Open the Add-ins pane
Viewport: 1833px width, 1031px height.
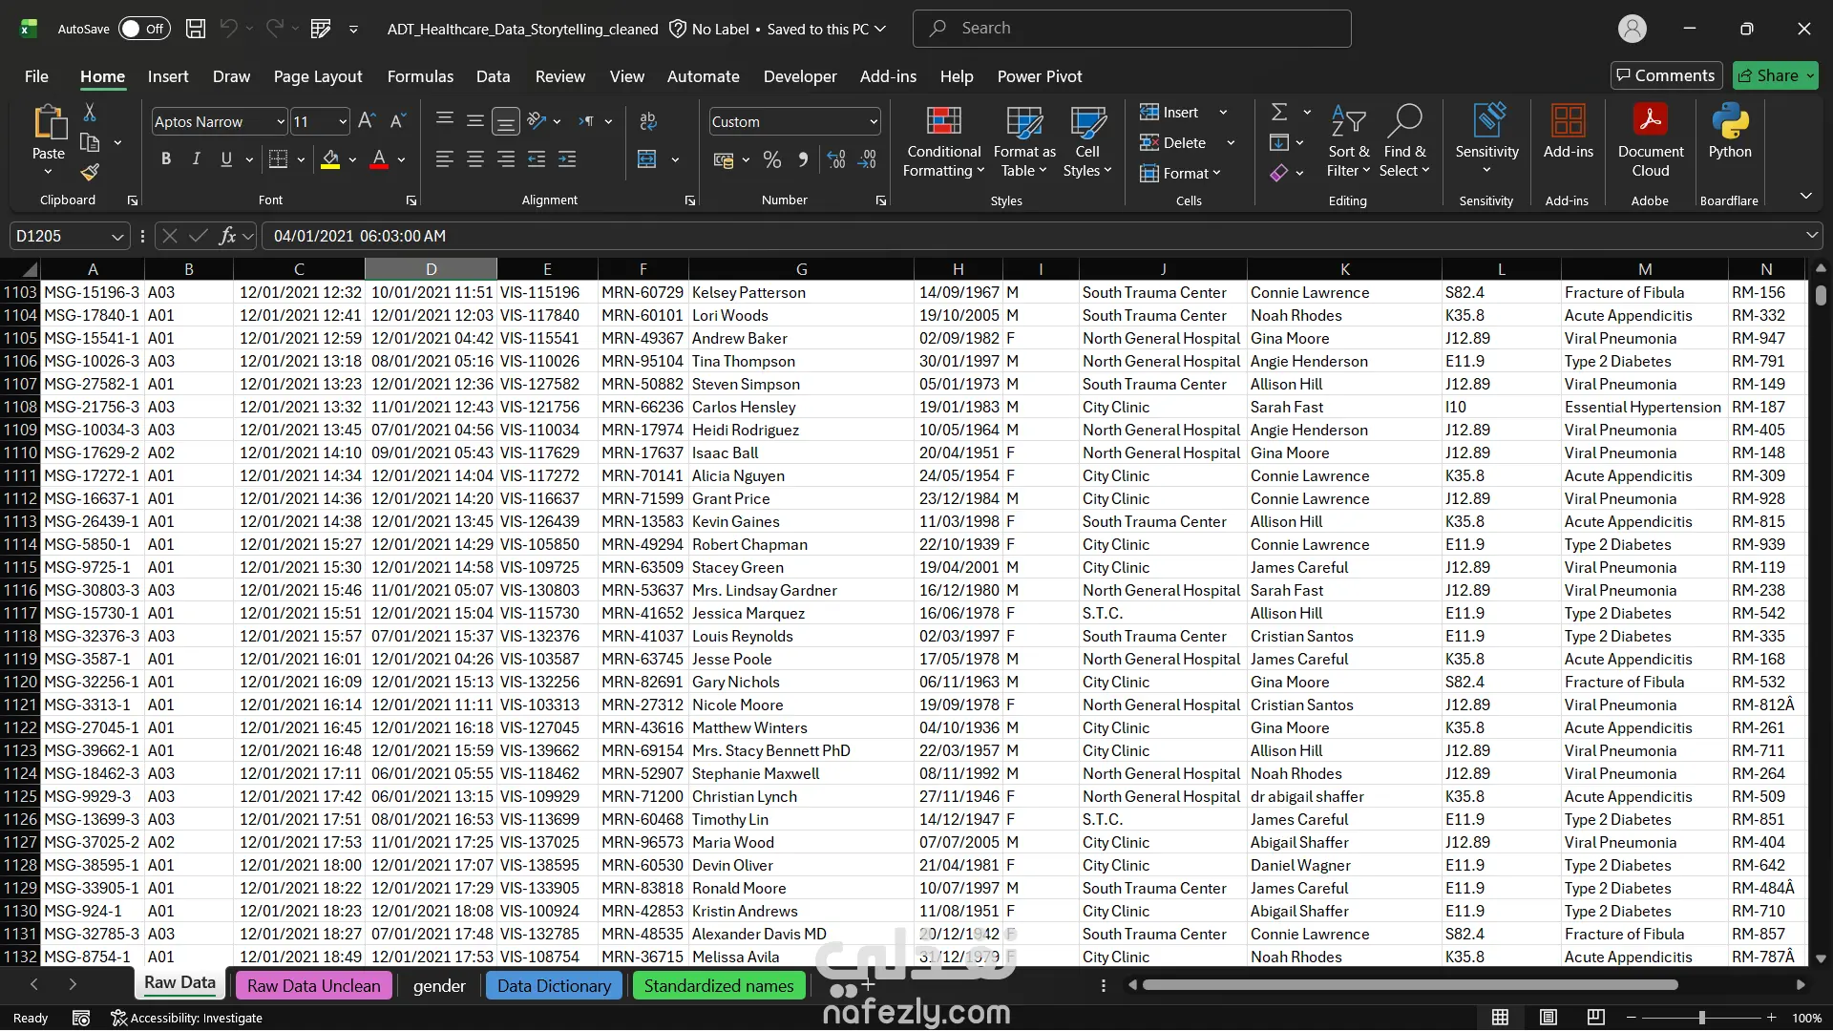pyautogui.click(x=1568, y=132)
